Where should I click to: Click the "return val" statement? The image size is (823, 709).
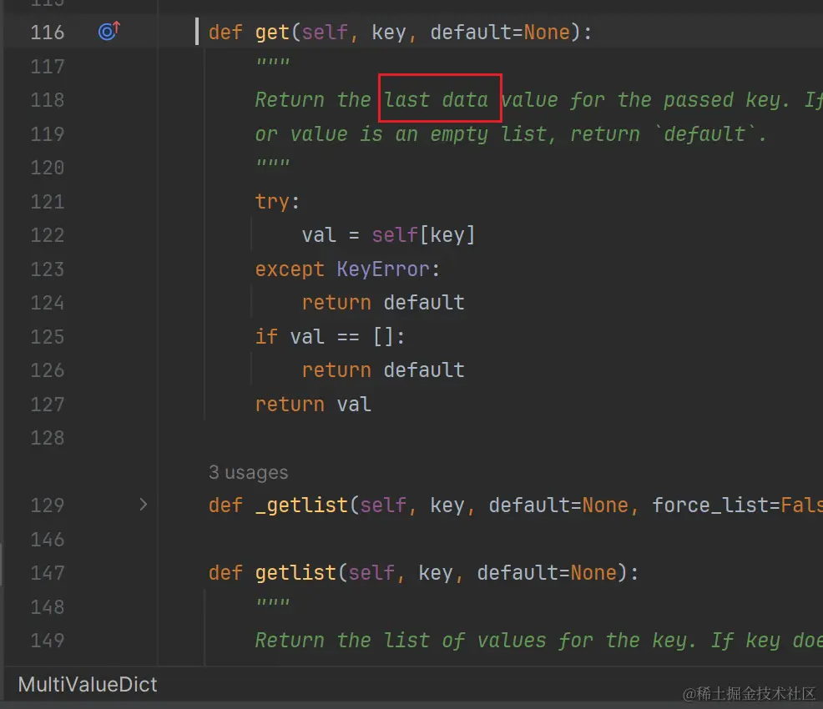tap(313, 405)
